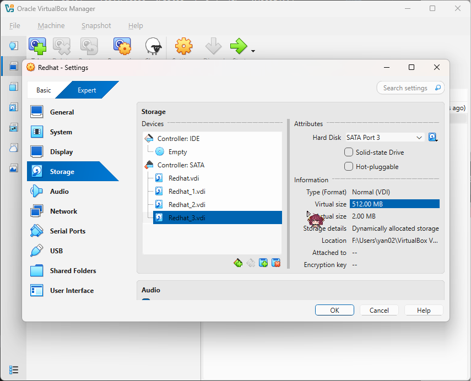
Task: Click the Search settings field
Action: pos(407,88)
